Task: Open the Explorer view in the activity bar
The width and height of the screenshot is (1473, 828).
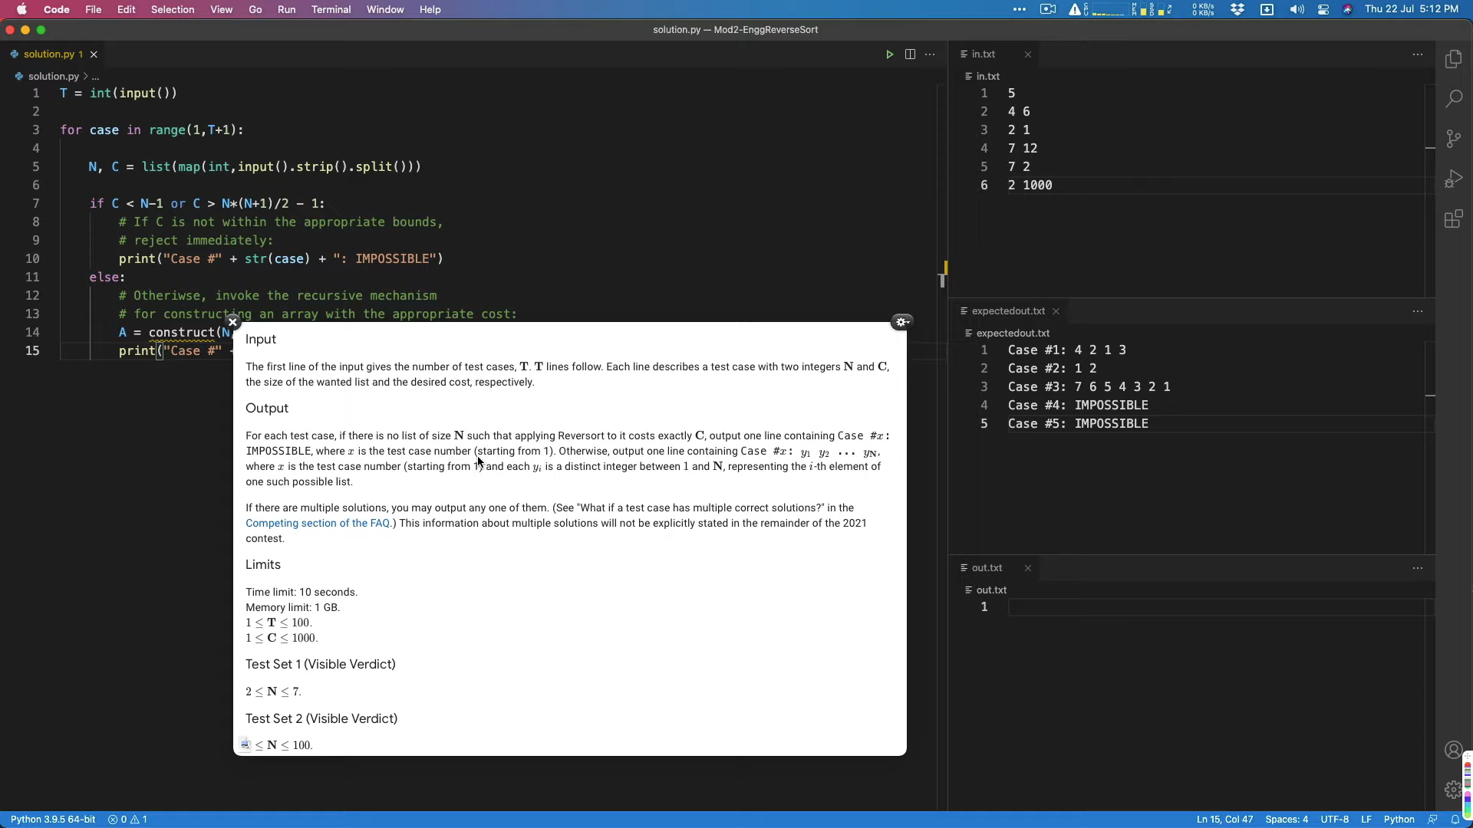Action: coord(1453,59)
